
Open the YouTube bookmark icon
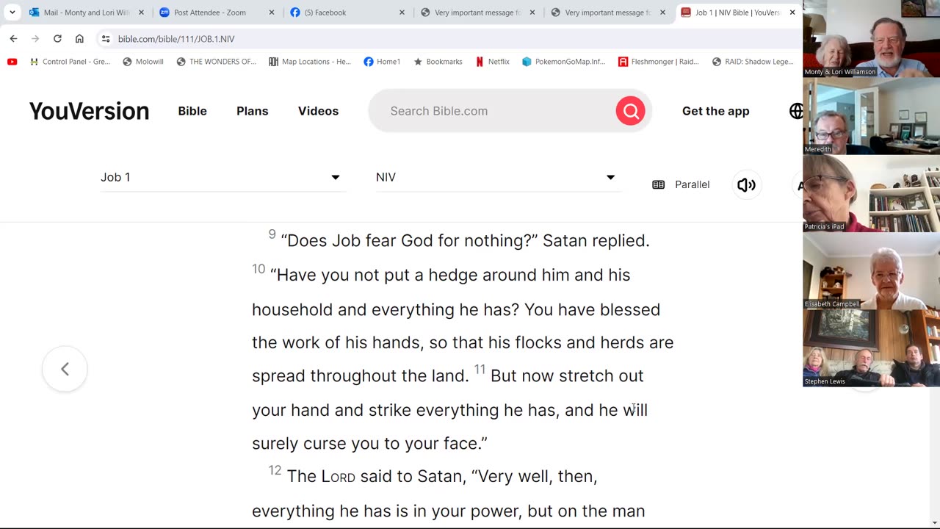click(x=12, y=62)
